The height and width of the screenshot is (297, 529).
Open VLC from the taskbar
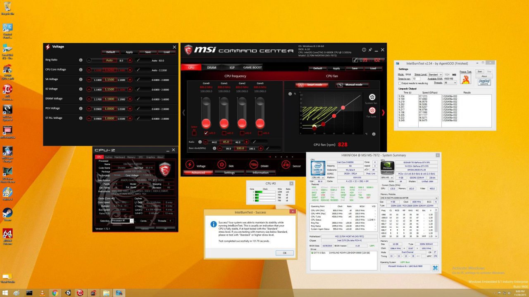[42, 293]
